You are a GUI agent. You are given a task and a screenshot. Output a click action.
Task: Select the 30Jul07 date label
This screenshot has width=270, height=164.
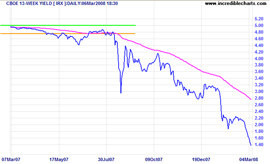point(106,159)
